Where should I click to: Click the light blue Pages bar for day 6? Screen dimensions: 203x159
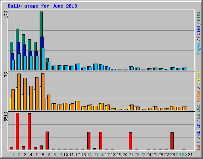(43, 59)
